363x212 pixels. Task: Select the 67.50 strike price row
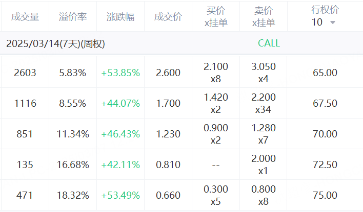pos(181,103)
